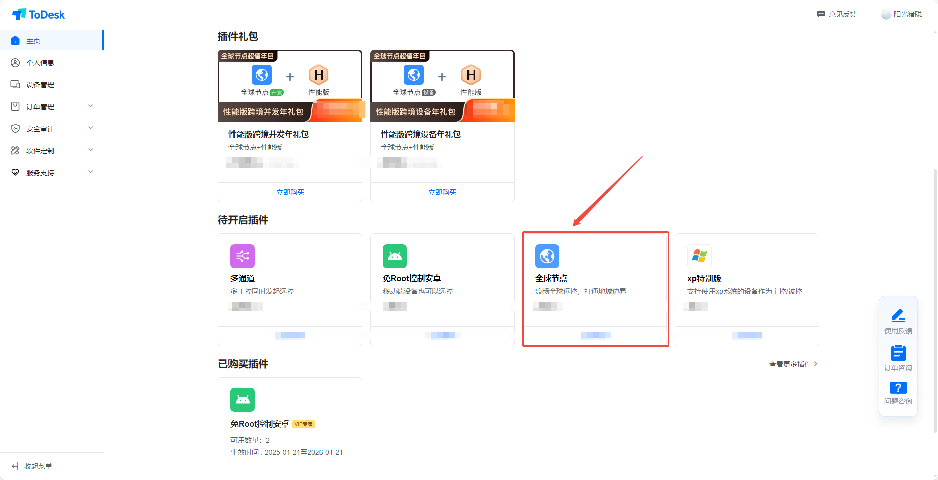Click the 个人信息 person icon
This screenshot has height=480, width=938.
[x=15, y=63]
